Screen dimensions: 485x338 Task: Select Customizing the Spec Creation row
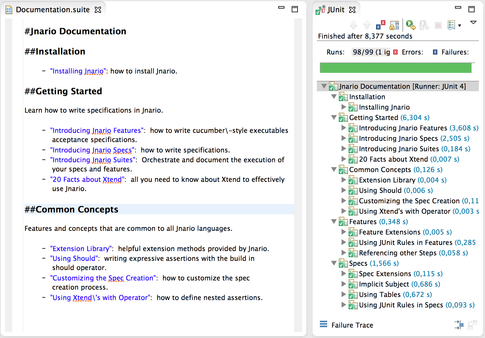click(398, 201)
